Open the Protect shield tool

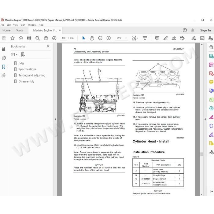coord(211,126)
